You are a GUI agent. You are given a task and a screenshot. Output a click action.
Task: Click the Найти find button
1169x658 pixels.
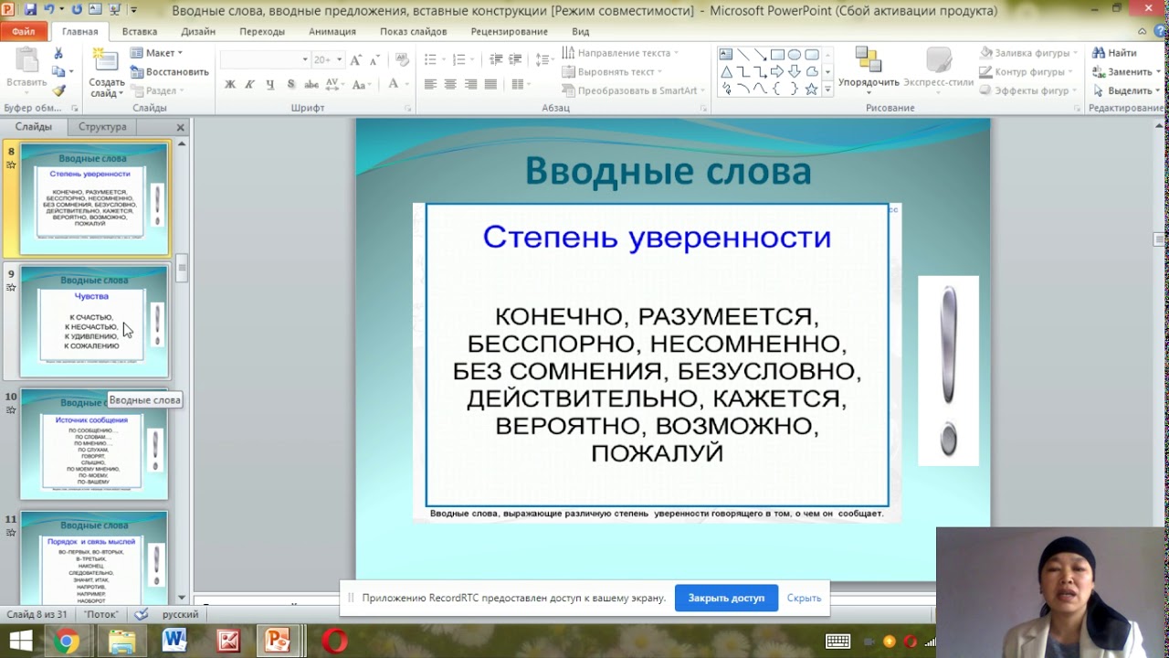pyautogui.click(x=1114, y=53)
